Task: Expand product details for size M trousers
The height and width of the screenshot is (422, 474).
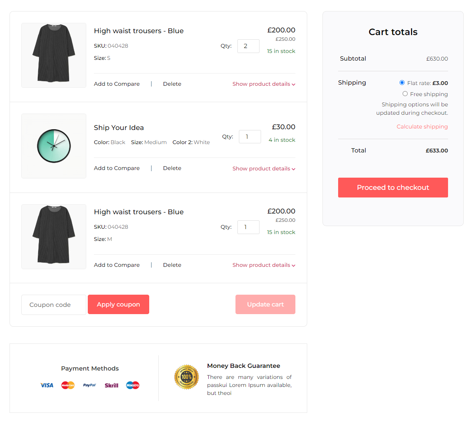Action: 264,265
